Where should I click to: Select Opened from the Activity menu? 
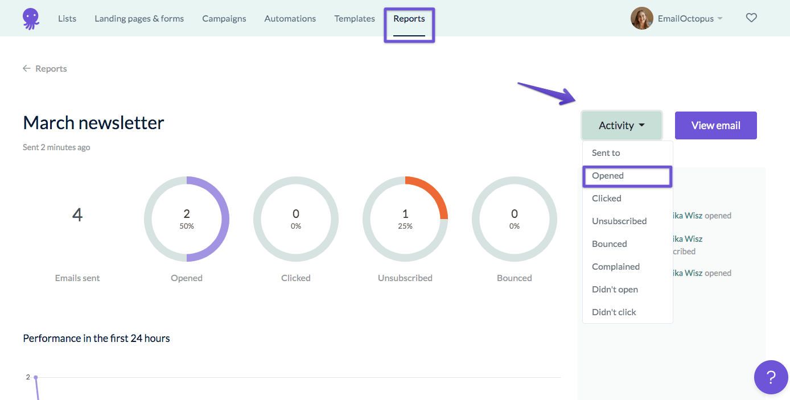click(608, 176)
